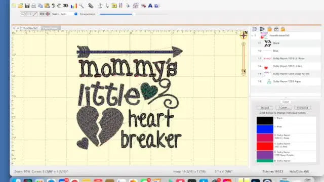Click the undo arrow icon

(x=54, y=6)
